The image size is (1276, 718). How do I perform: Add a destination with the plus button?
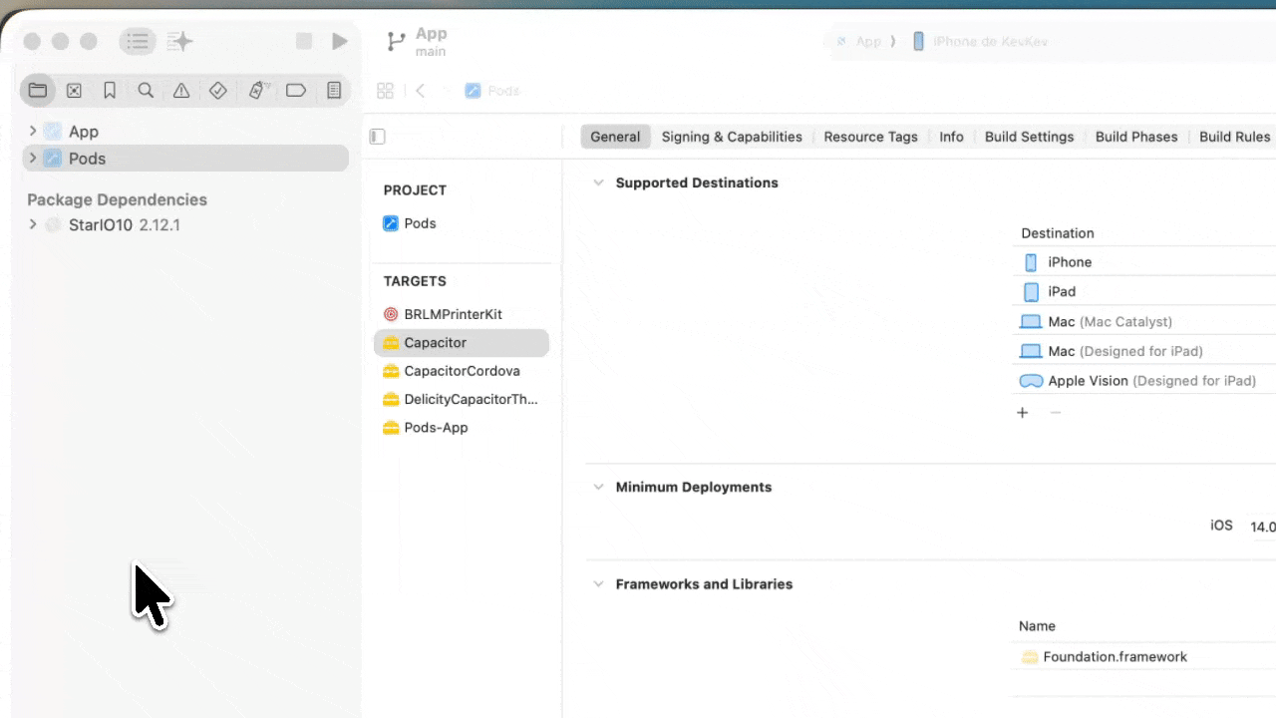click(1022, 413)
